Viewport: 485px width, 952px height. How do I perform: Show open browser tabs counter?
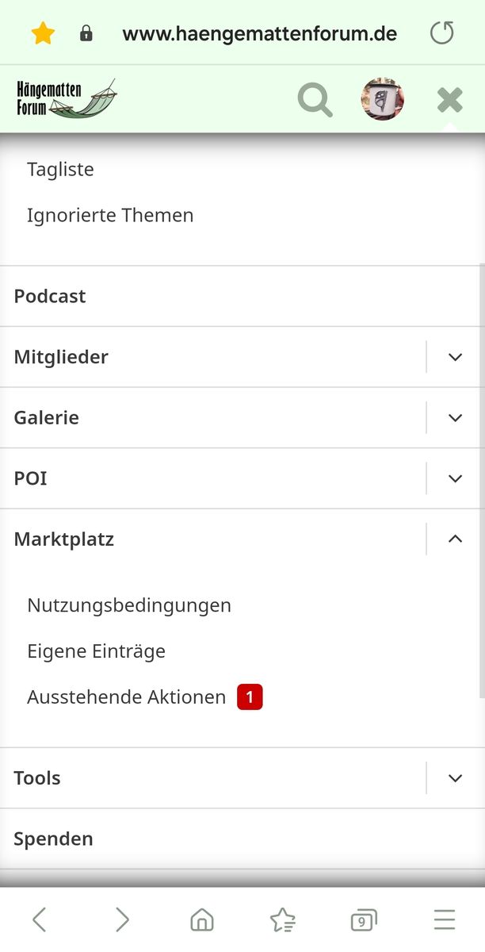[x=363, y=920]
